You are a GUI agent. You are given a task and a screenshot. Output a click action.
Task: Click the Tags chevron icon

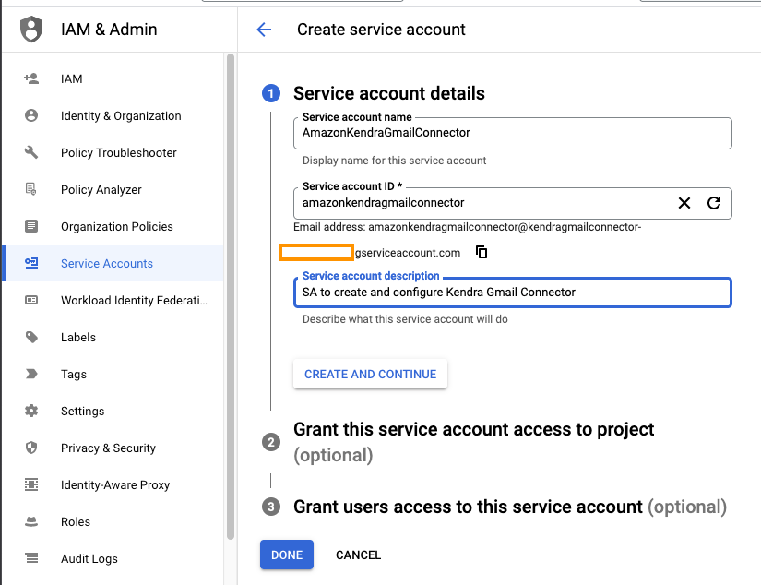tap(31, 374)
